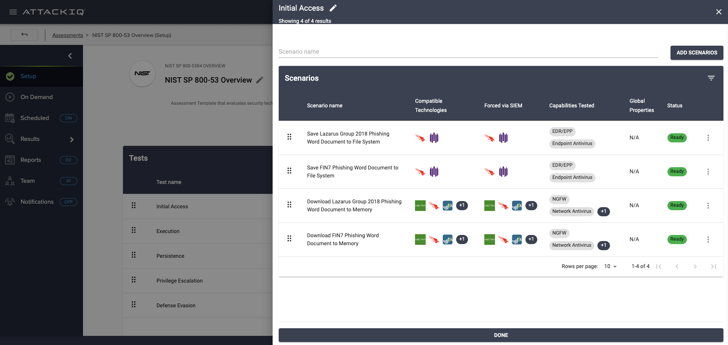Expand the Results submenu arrow
Screen dimensions: 728x345
click(72, 139)
